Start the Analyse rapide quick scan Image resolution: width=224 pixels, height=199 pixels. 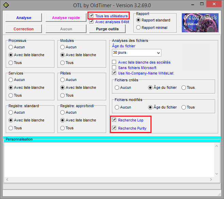tap(66, 18)
